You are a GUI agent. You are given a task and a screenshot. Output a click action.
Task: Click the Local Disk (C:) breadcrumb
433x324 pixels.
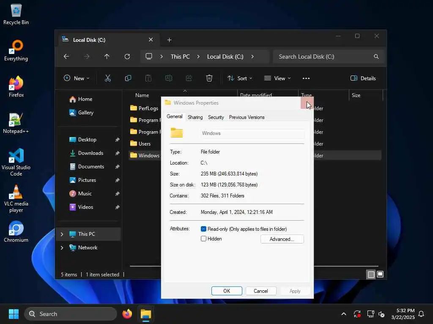225,57
